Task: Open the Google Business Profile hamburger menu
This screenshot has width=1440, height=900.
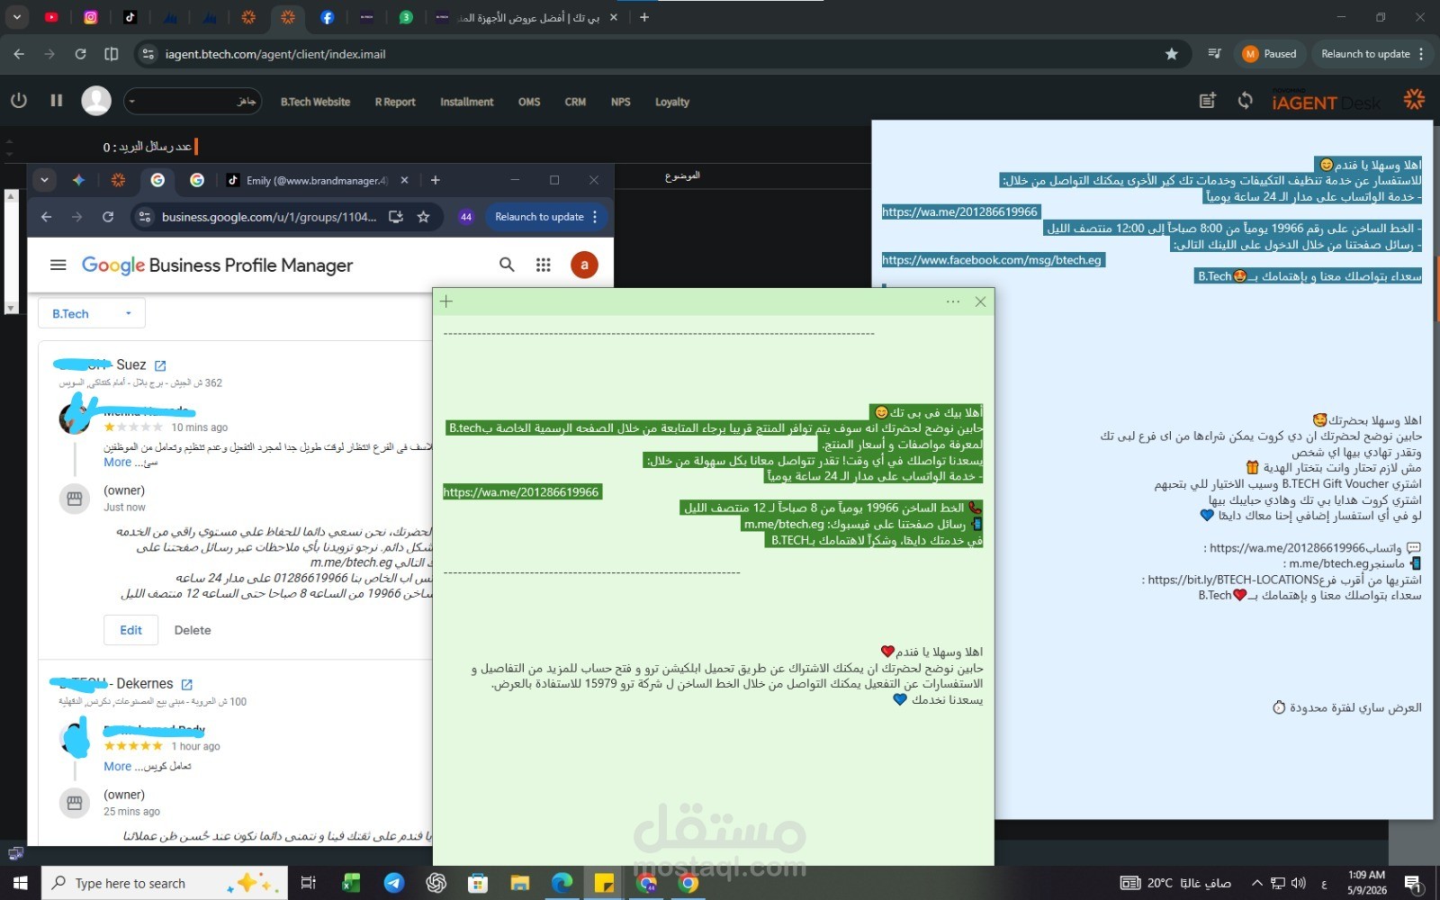Action: point(58,265)
